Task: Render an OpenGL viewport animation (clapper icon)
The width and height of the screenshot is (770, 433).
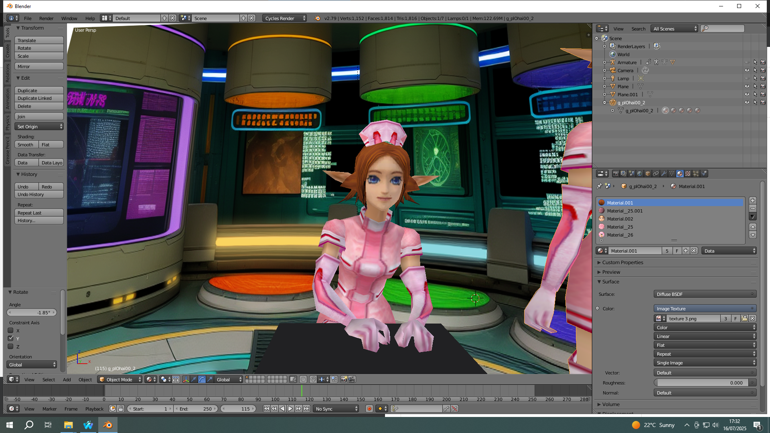Action: (x=352, y=379)
